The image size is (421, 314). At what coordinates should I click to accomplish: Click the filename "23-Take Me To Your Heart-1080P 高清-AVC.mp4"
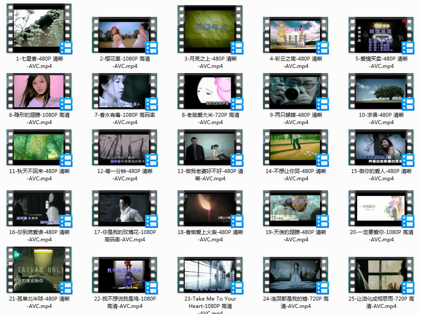tap(211, 305)
